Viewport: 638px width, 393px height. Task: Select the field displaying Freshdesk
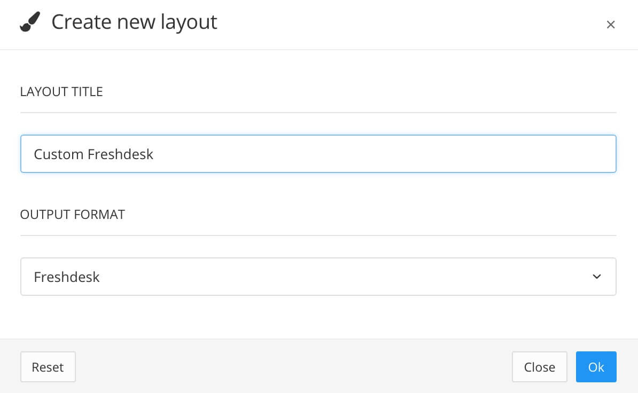pos(318,277)
